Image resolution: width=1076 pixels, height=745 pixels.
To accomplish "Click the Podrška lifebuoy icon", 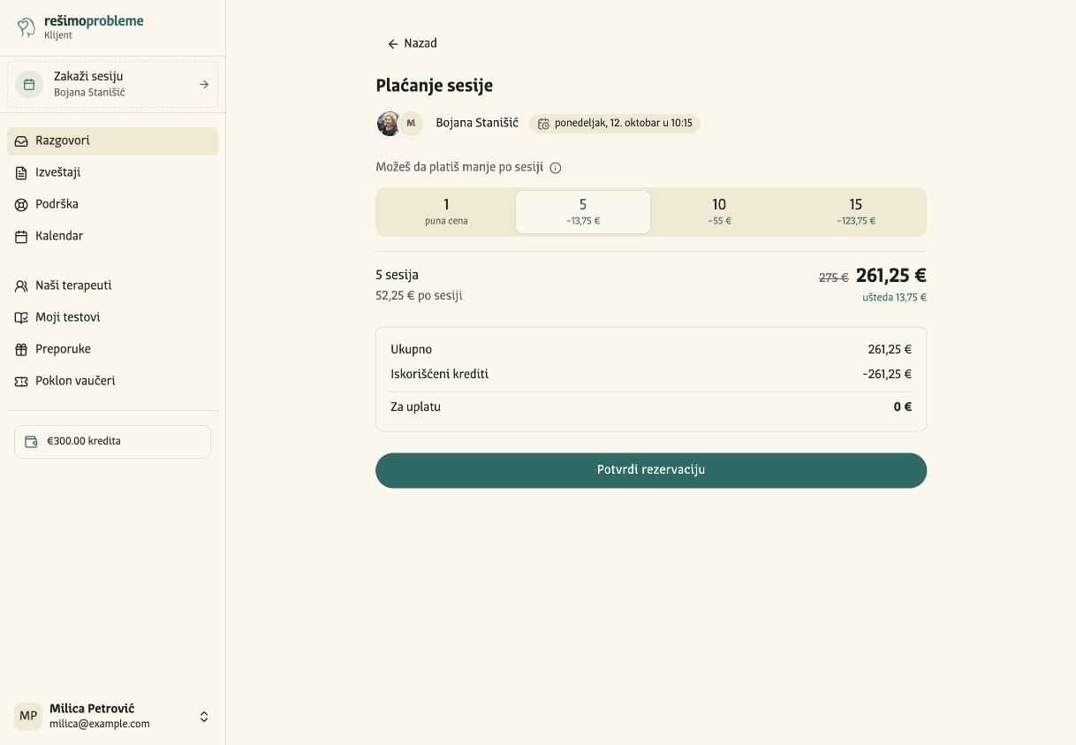I will 21,204.
